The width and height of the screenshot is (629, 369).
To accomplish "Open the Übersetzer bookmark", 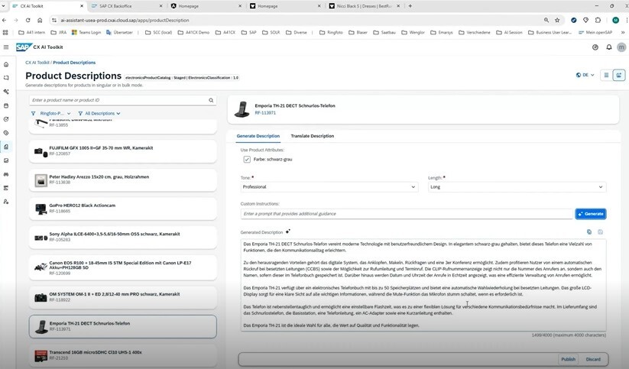I will pyautogui.click(x=119, y=33).
